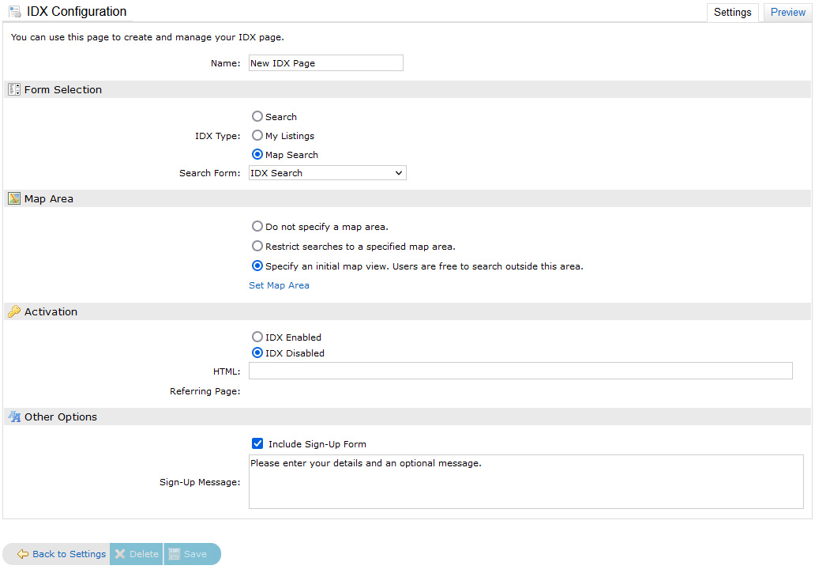The height and width of the screenshot is (573, 815).
Task: Choose the My Listings radio option
Action: click(x=257, y=136)
